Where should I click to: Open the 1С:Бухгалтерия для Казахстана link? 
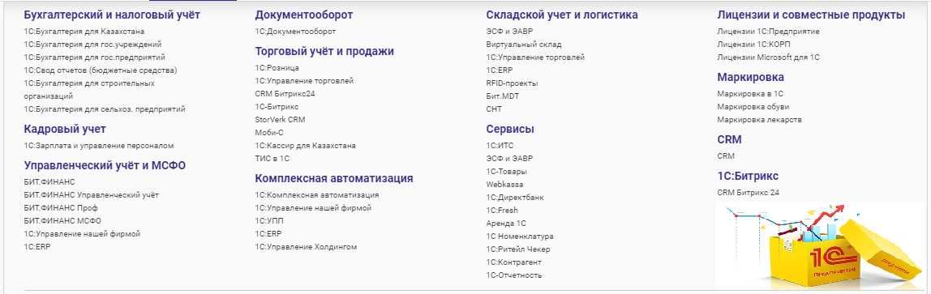tap(84, 32)
